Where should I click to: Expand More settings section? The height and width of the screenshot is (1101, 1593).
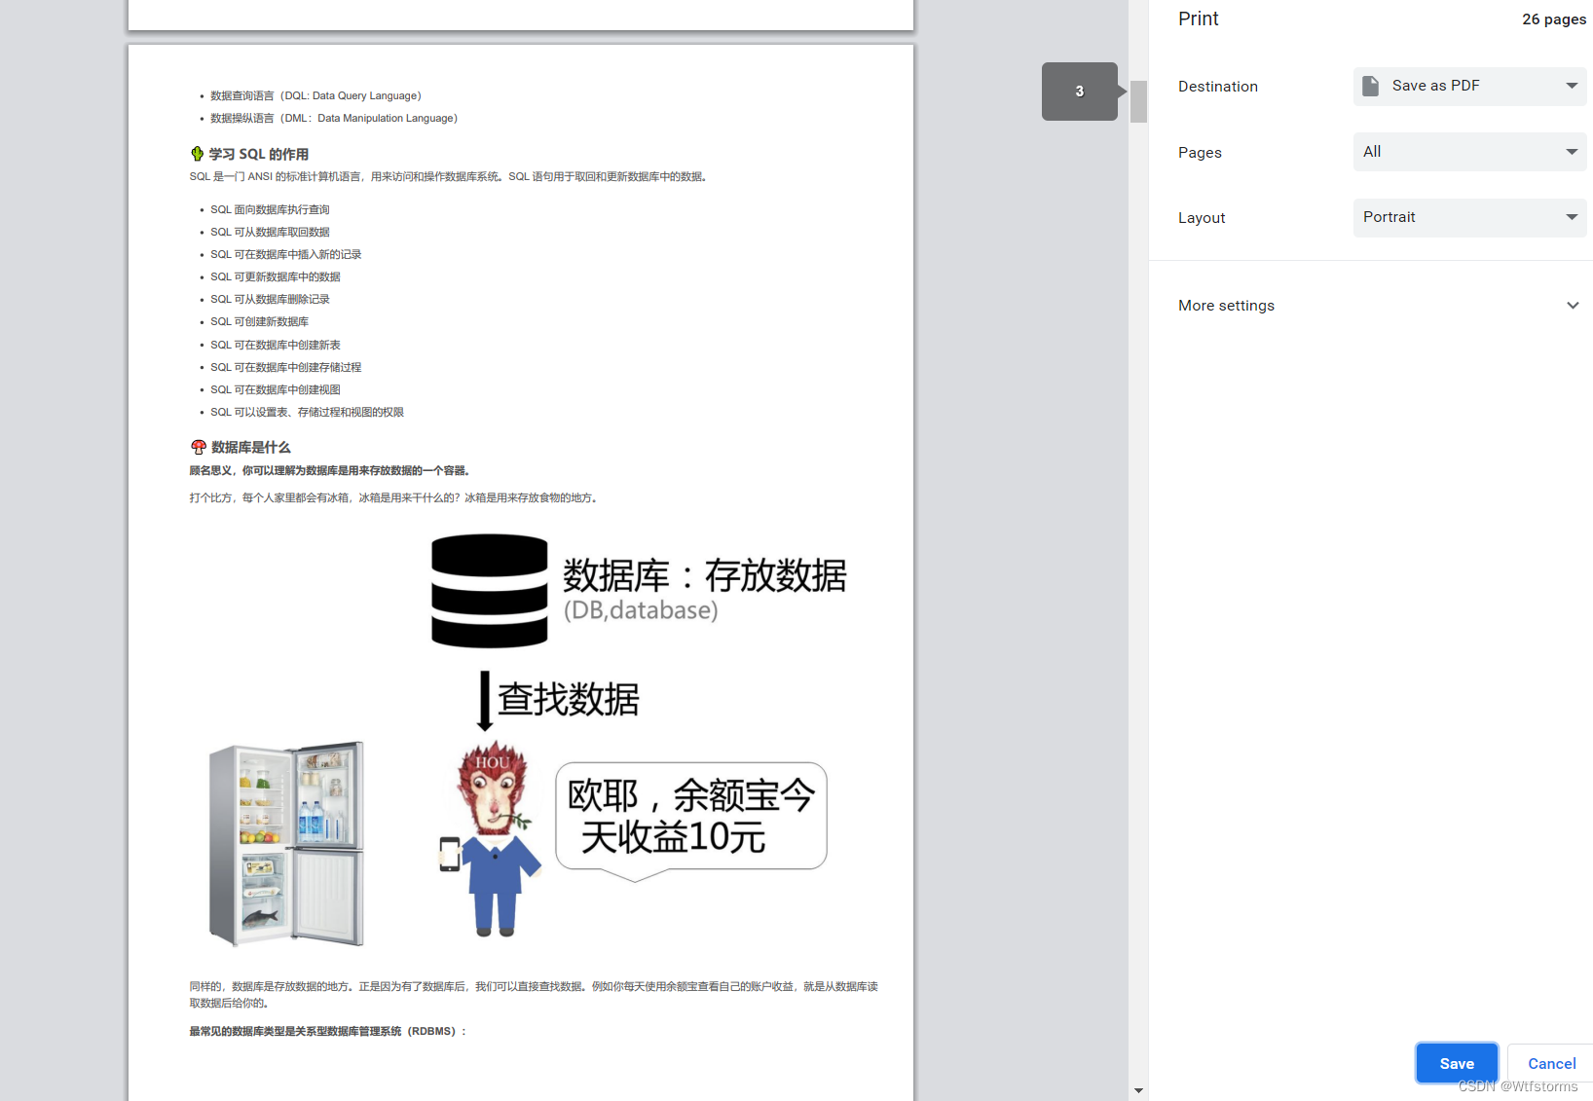coord(1378,306)
